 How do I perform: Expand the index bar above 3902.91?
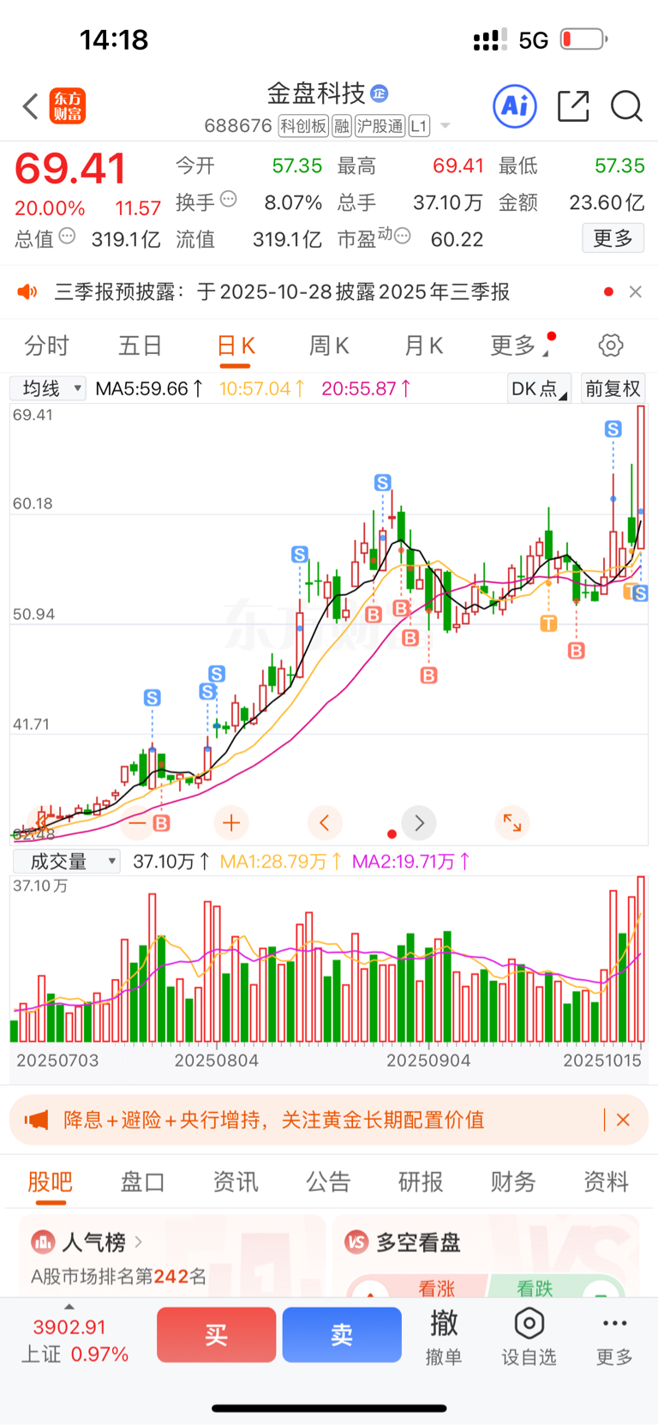click(x=69, y=1306)
